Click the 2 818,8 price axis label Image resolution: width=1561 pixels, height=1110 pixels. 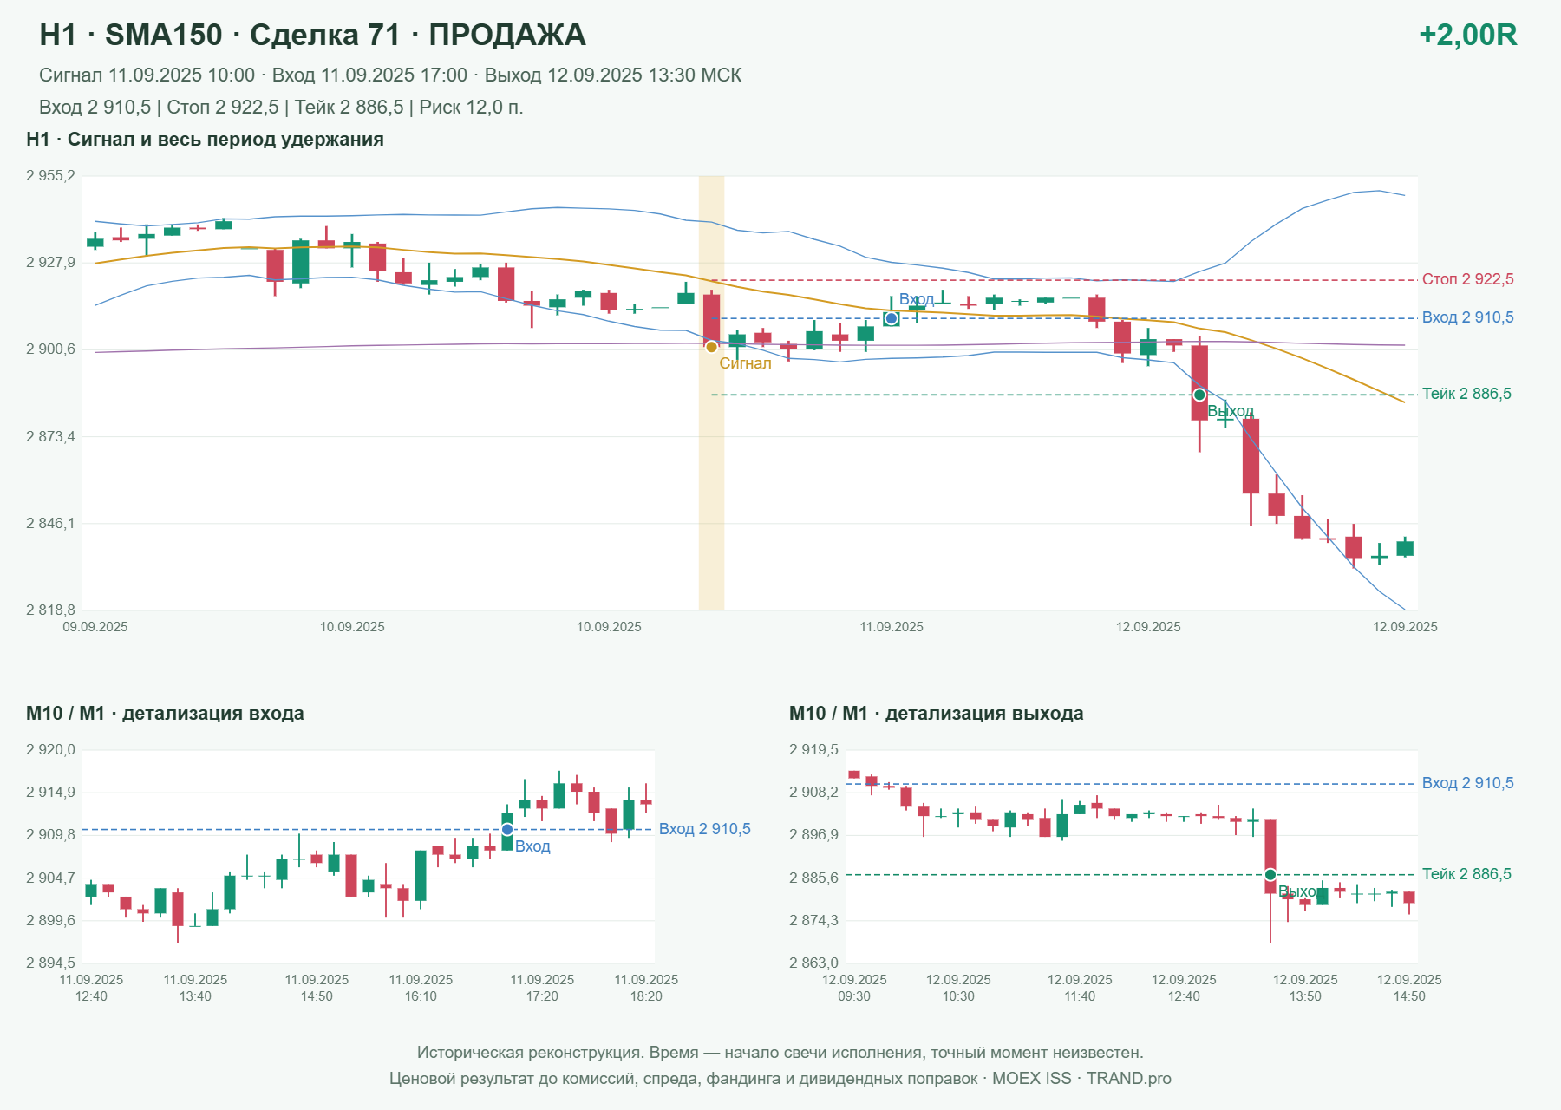tap(50, 610)
